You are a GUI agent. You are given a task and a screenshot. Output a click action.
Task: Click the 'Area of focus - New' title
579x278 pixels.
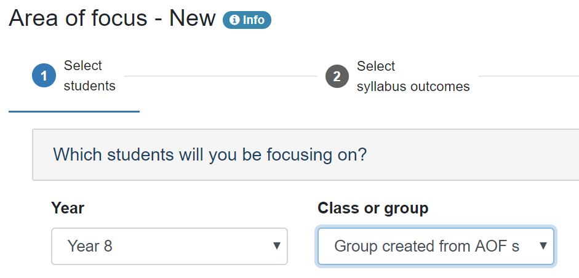(112, 18)
